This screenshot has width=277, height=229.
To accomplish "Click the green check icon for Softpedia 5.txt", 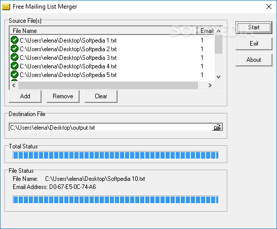I will (x=15, y=74).
